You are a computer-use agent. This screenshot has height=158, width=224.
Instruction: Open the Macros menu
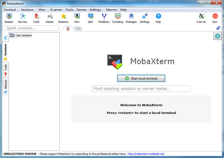click(111, 10)
